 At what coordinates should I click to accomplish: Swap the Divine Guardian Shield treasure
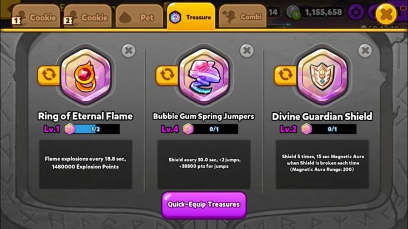click(x=285, y=75)
